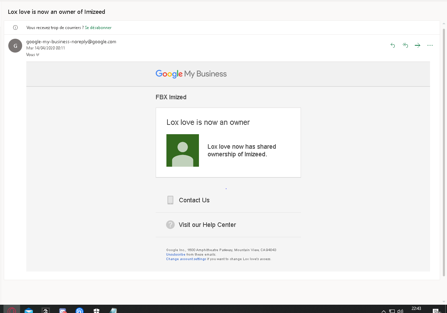Open more actions for the email
The image size is (447, 313).
point(430,45)
